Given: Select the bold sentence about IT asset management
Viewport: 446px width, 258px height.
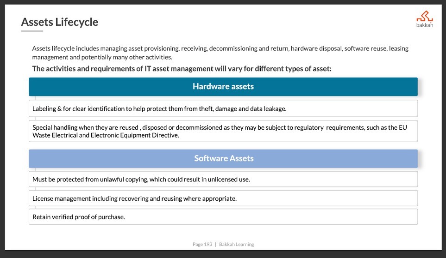Looking at the screenshot, I should [182, 69].
